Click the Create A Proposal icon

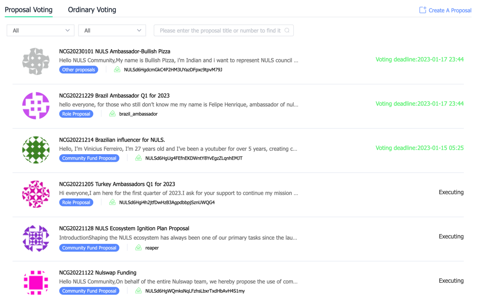pos(422,10)
